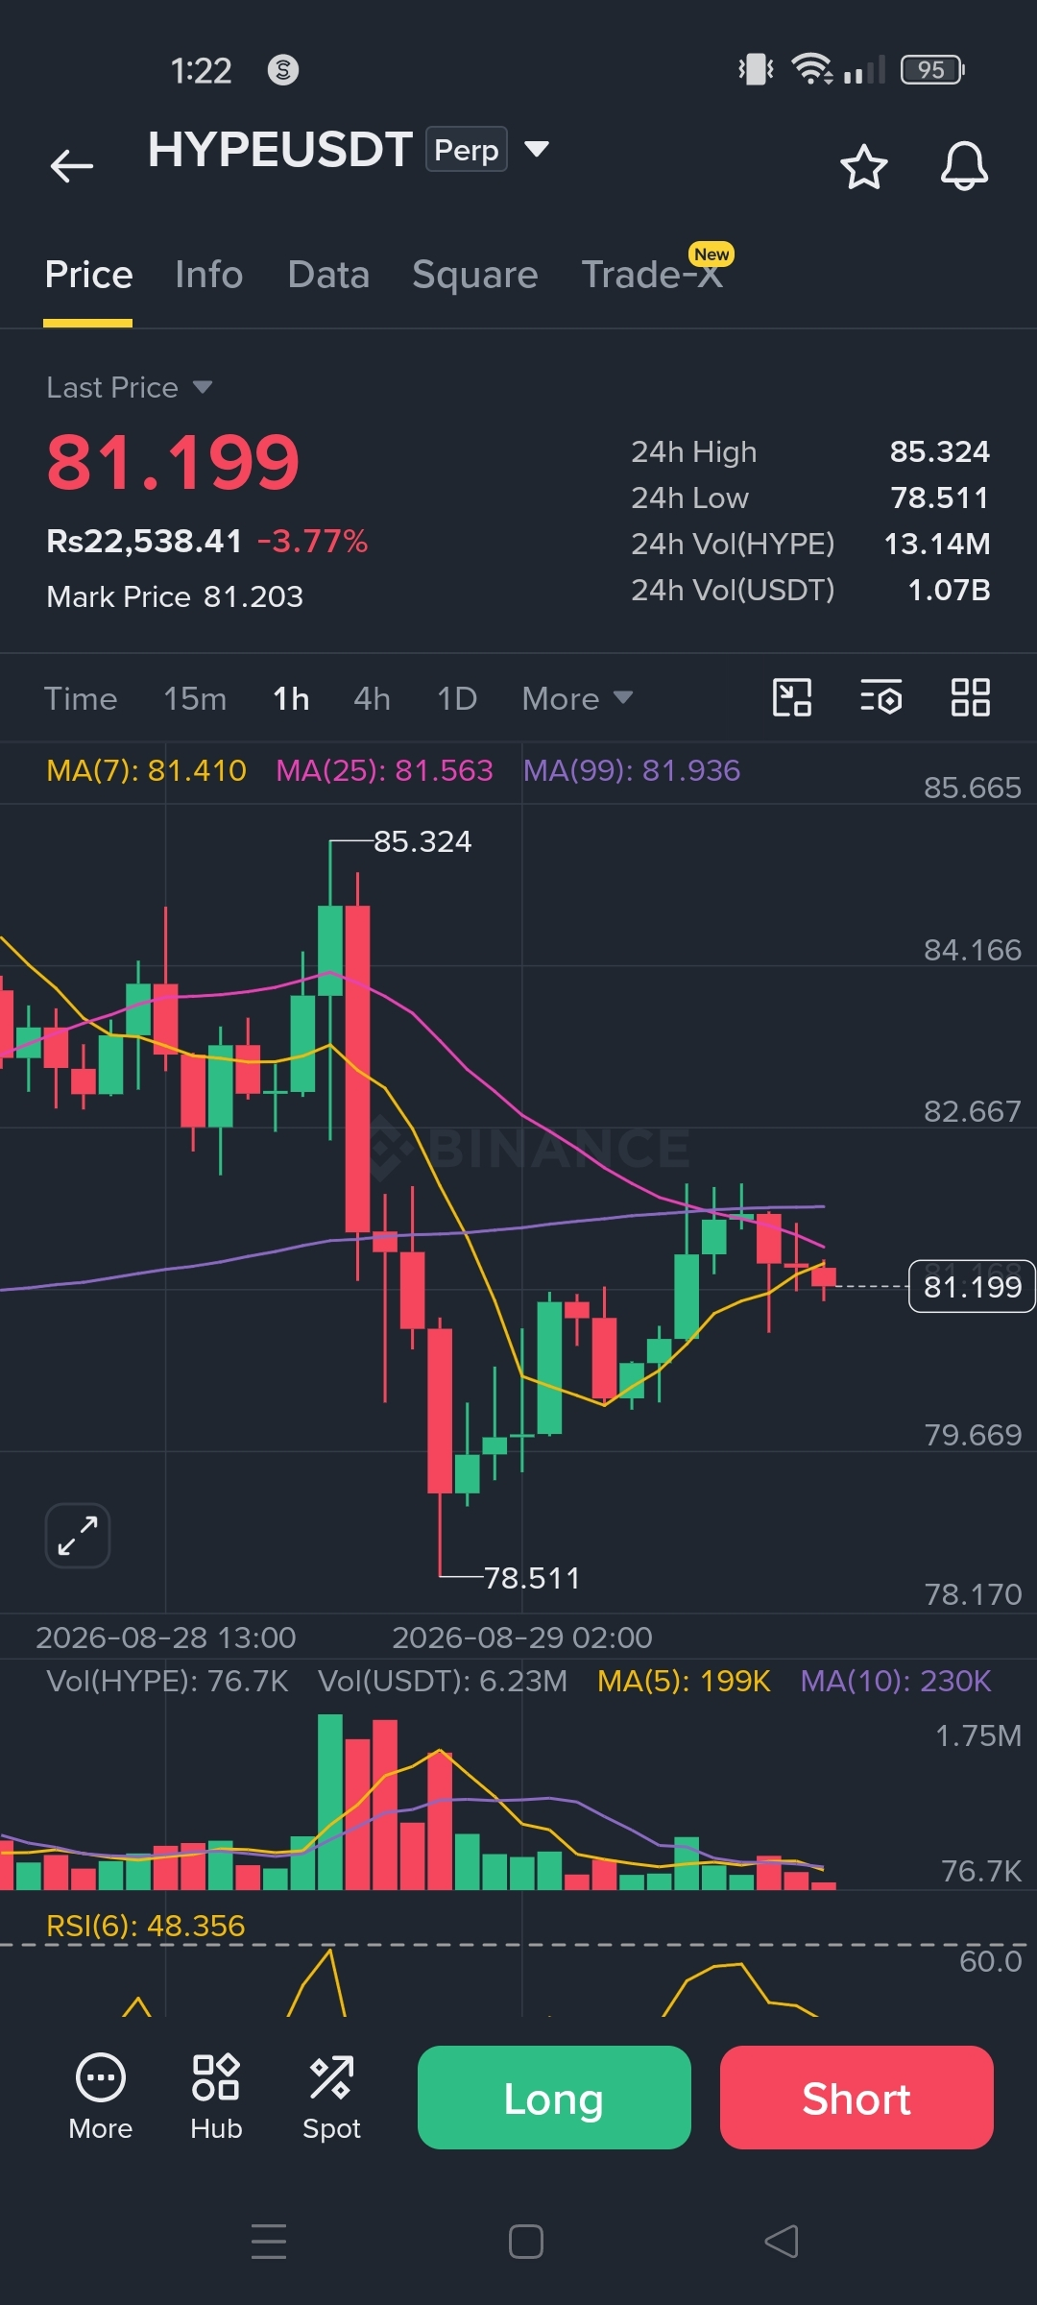Tap the 78.511 low marker on chart
The height and width of the screenshot is (2305, 1037).
point(532,1578)
